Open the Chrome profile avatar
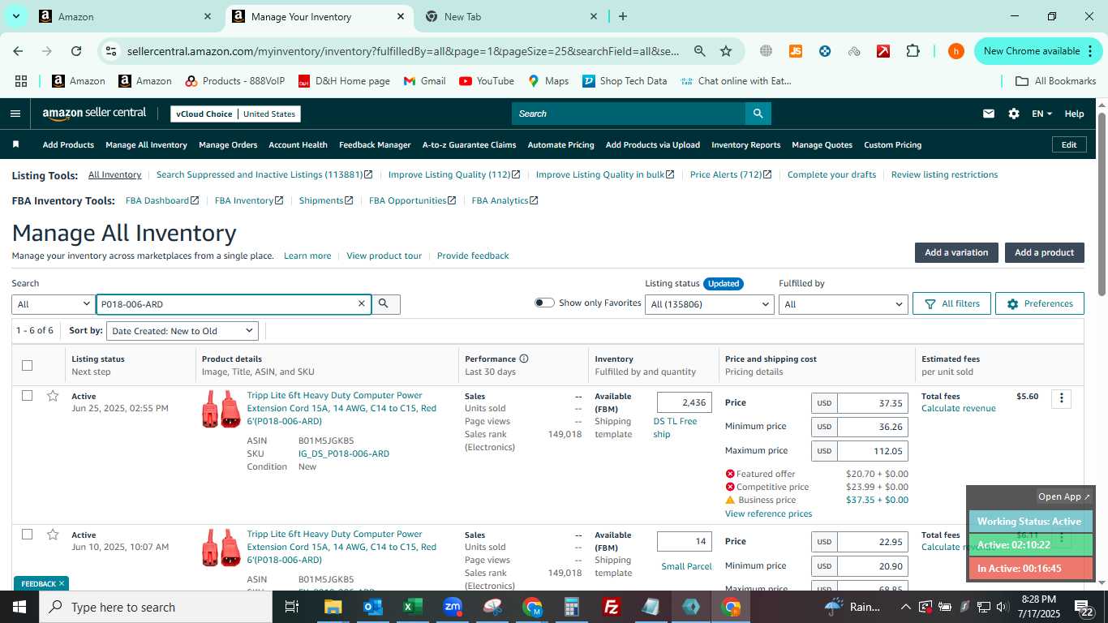 click(956, 51)
